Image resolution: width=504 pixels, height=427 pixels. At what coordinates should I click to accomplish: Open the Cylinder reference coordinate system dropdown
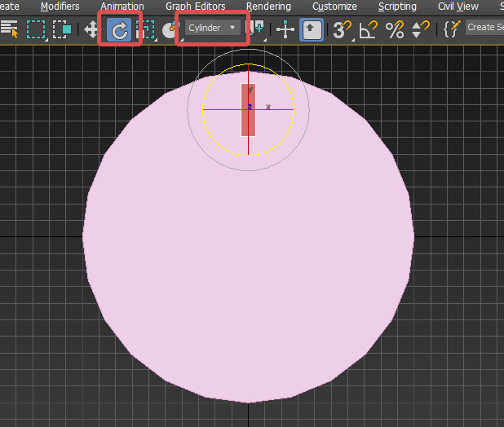click(213, 28)
